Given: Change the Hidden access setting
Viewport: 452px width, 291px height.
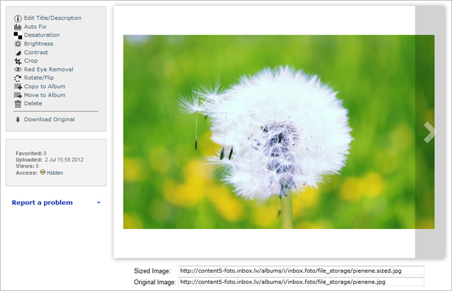Looking at the screenshot, I should pos(54,173).
